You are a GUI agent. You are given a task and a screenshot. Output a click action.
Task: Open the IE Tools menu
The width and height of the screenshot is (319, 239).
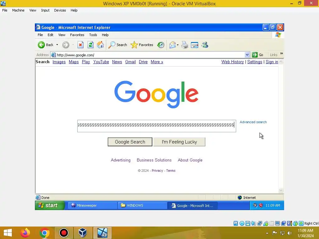tap(93, 35)
